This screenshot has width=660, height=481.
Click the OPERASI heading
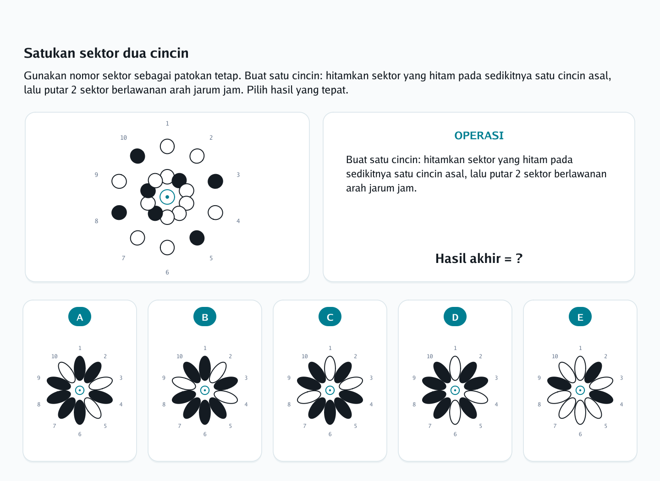pos(479,136)
